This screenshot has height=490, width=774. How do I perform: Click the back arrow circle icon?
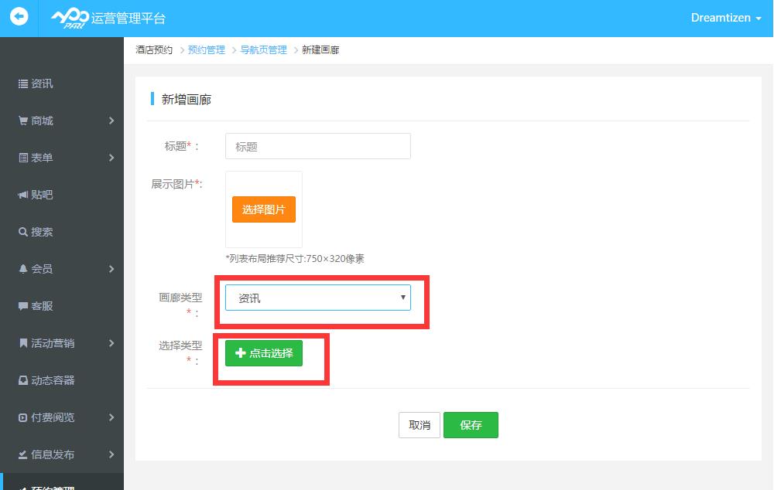(x=19, y=17)
